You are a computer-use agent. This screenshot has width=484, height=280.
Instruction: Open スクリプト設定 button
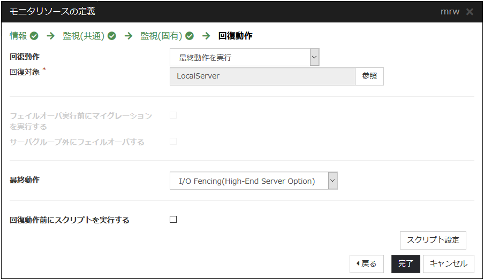pos(433,240)
